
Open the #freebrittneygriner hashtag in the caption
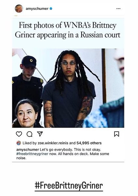(32, 154)
